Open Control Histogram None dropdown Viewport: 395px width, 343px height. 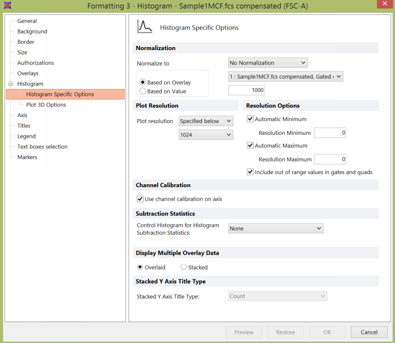(276, 228)
